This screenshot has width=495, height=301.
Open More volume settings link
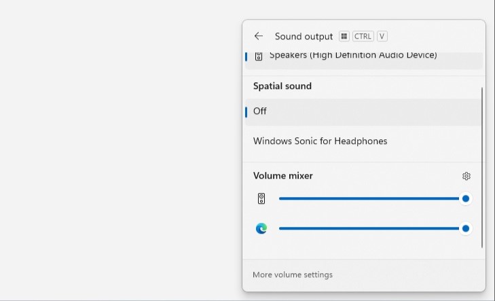293,275
